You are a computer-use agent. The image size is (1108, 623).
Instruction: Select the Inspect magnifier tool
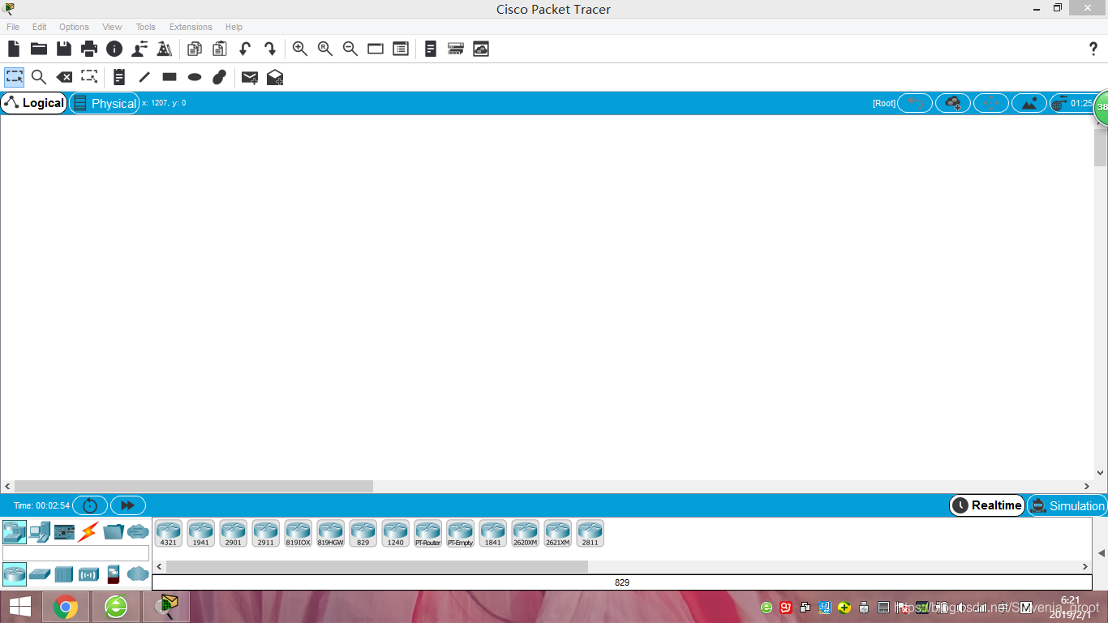[x=39, y=77]
